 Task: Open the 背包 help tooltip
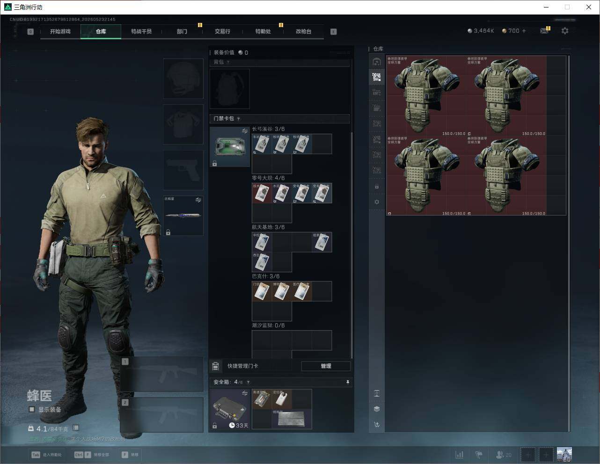228,62
